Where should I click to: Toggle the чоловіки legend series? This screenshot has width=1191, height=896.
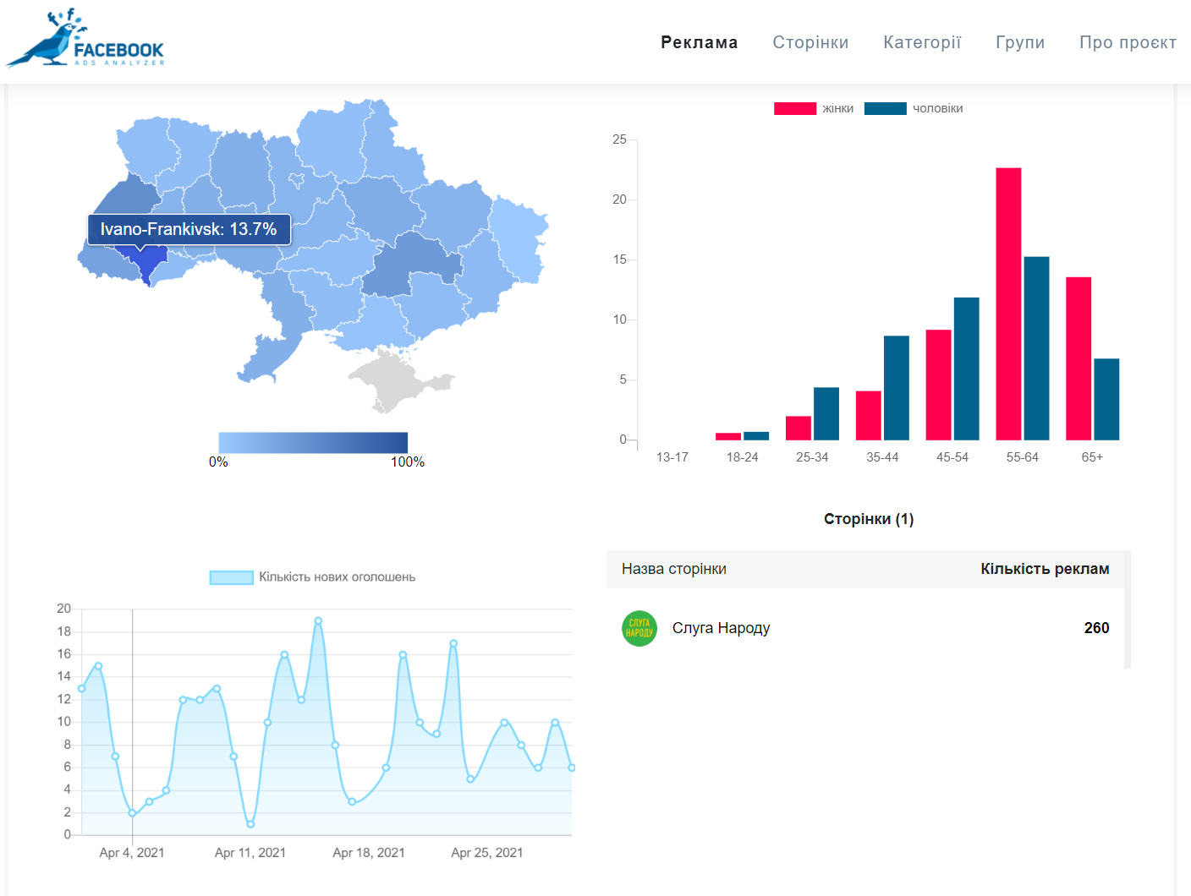(x=914, y=108)
